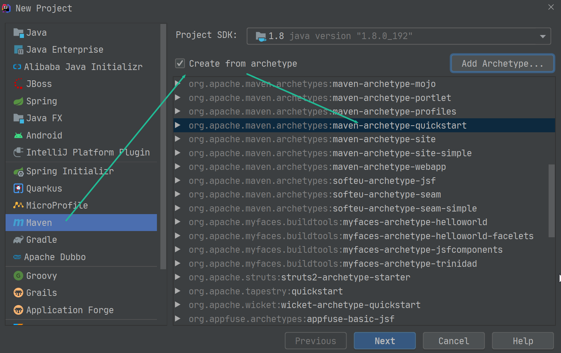561x353 pixels.
Task: Click the Application Forge icon
Action: click(x=18, y=310)
